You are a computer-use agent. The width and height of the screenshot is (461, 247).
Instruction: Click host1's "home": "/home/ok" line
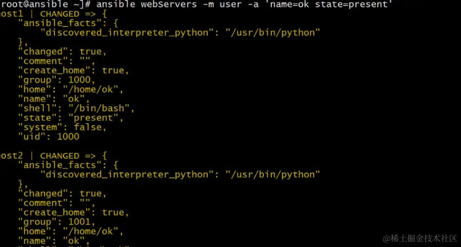pos(71,89)
